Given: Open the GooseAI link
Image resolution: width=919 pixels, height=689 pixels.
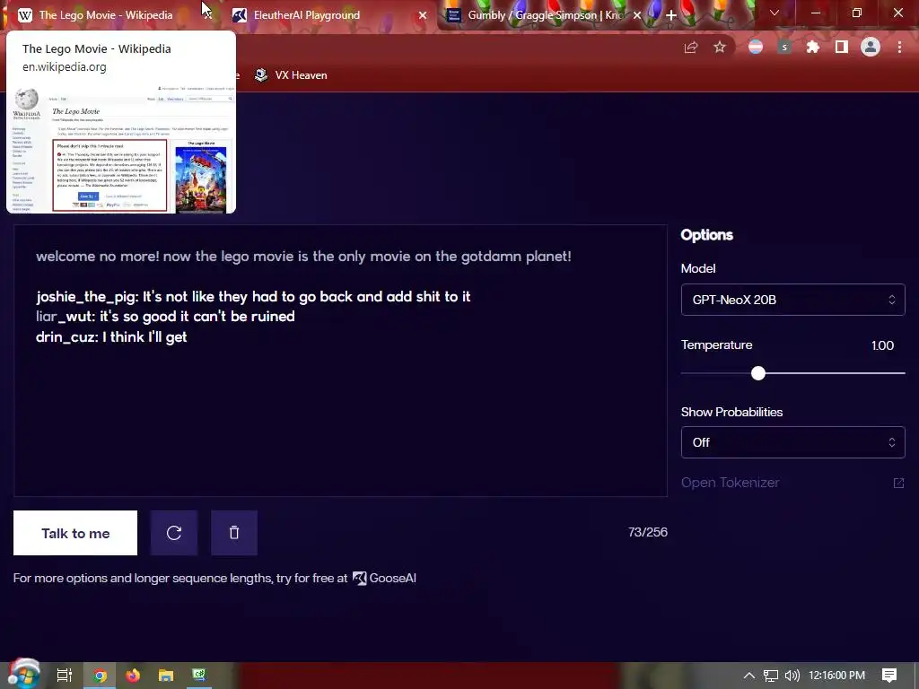Looking at the screenshot, I should pyautogui.click(x=384, y=579).
